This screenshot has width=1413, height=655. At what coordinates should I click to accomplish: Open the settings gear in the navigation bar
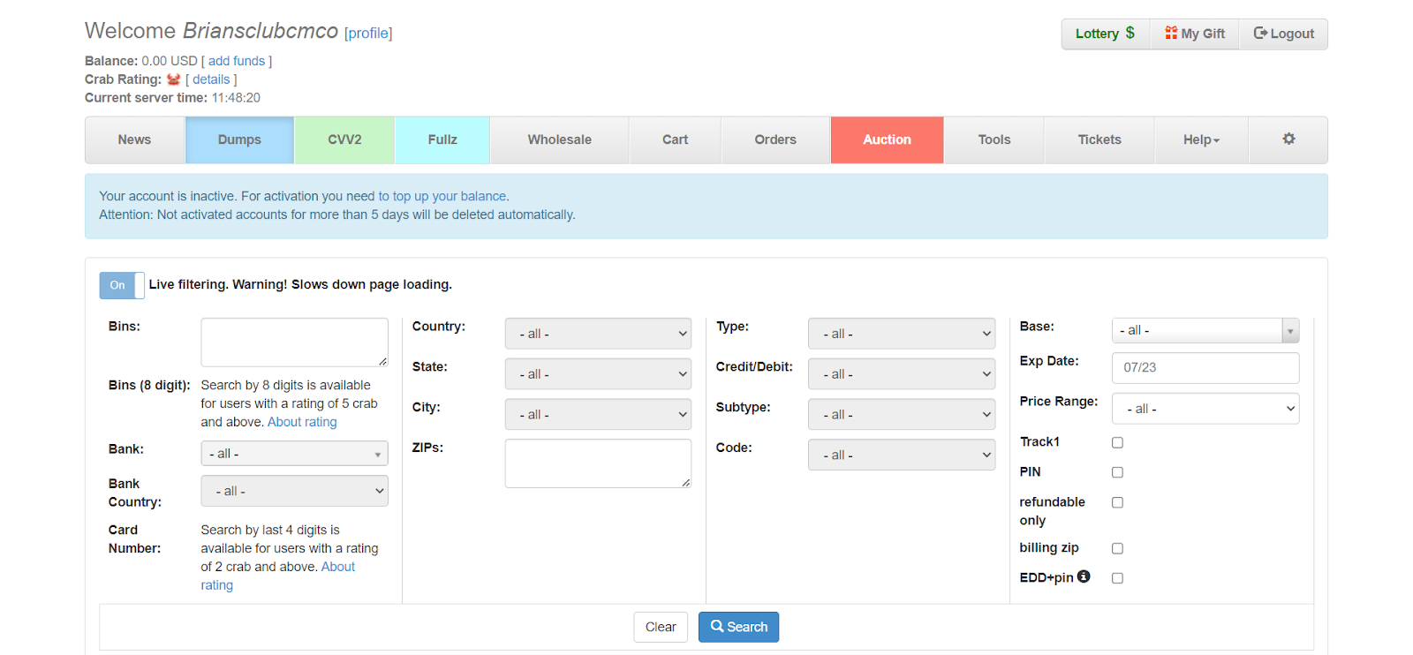tap(1288, 139)
